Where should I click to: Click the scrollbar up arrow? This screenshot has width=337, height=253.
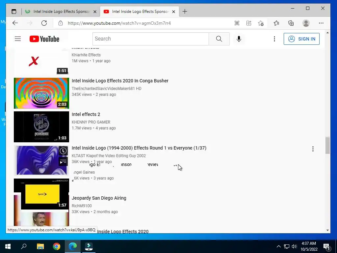pos(327,33)
